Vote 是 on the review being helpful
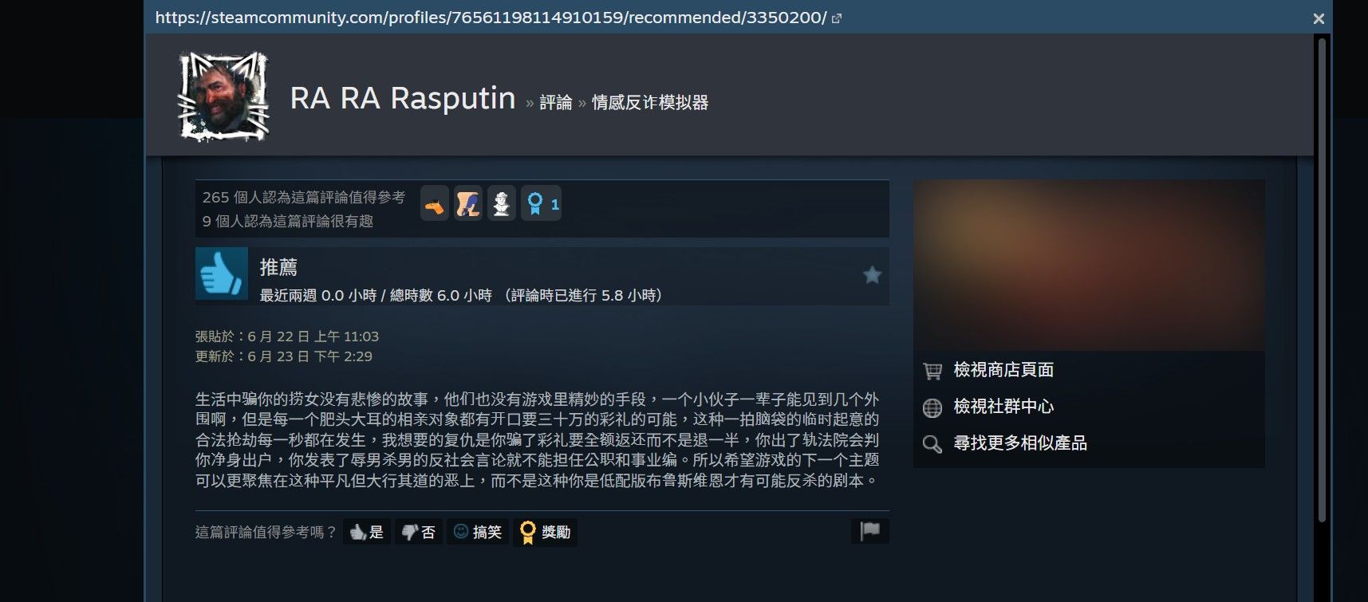The height and width of the screenshot is (602, 1368). [x=367, y=532]
